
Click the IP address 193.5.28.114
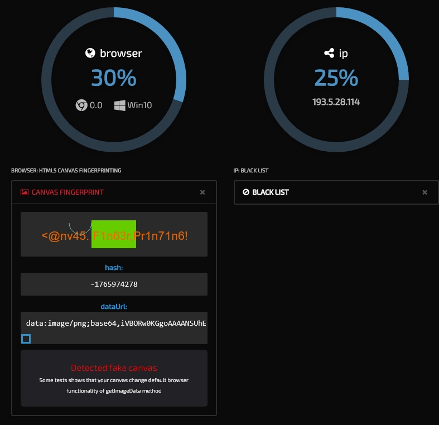point(336,102)
